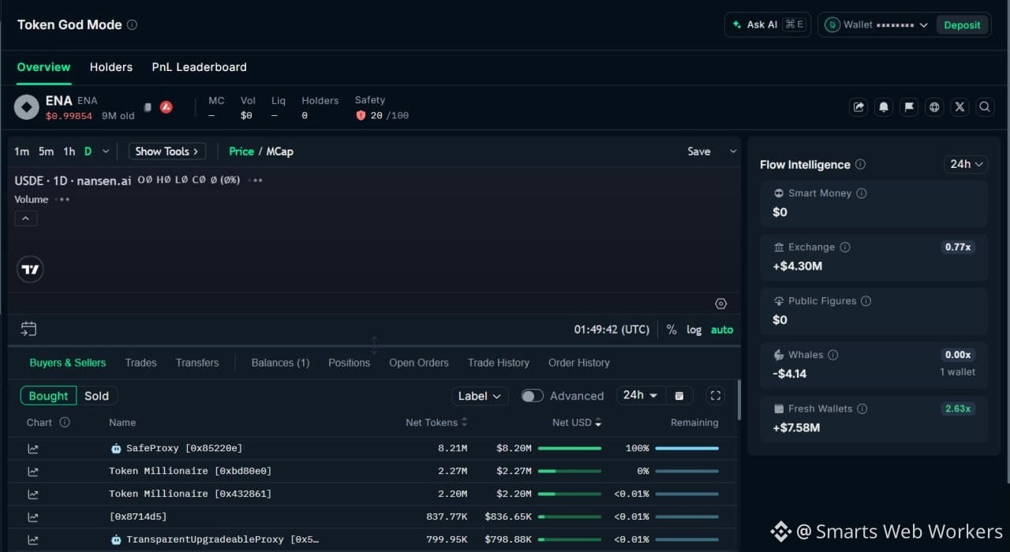Expand the Show Tools menu
The width and height of the screenshot is (1010, 552).
167,151
